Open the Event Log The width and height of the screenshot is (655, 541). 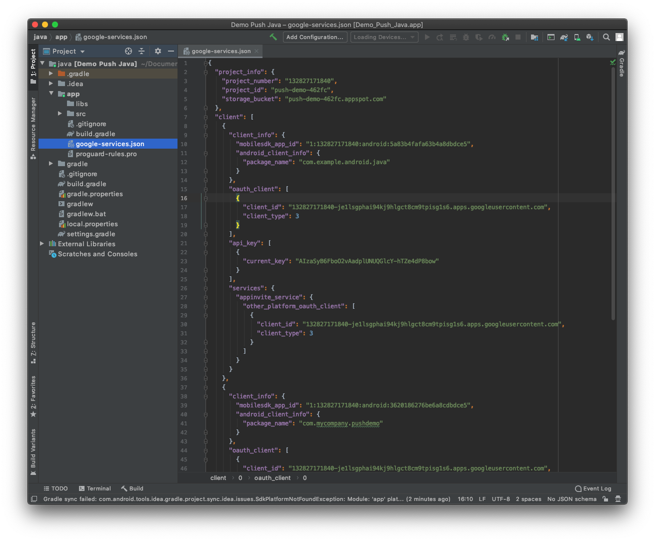click(593, 488)
